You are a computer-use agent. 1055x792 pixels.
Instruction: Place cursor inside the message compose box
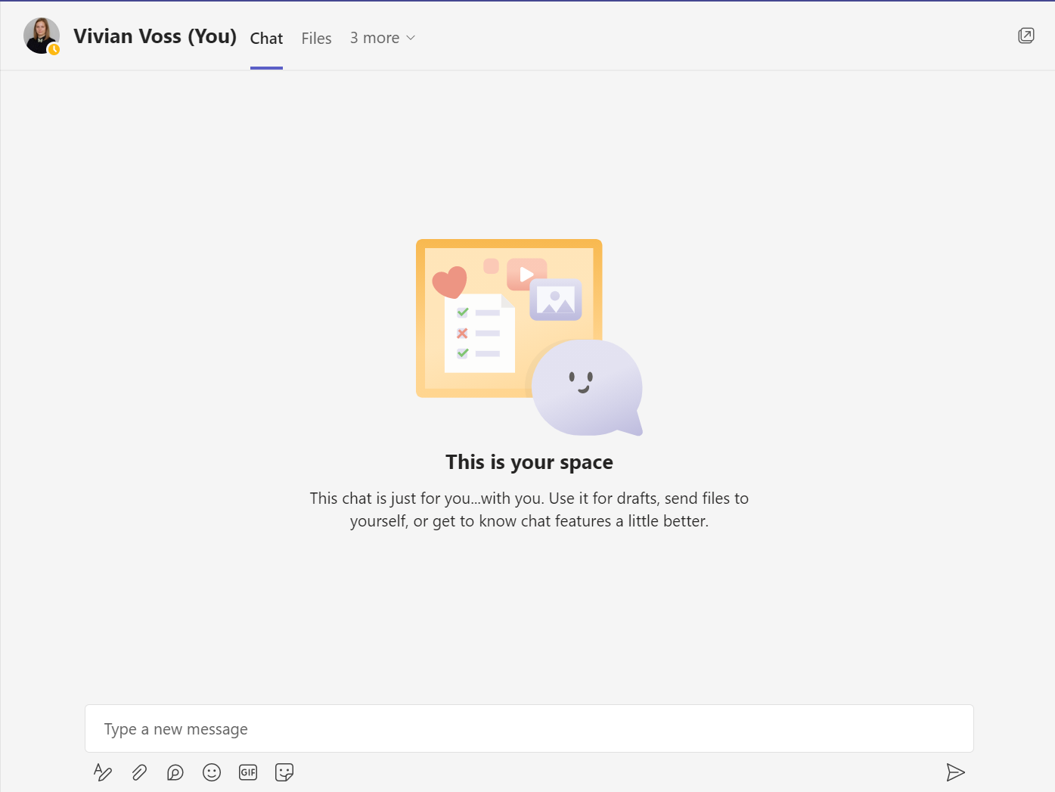pyautogui.click(x=529, y=728)
